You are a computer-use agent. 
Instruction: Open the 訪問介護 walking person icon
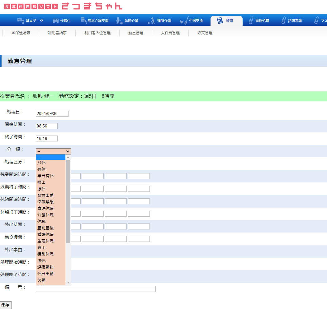(x=119, y=21)
